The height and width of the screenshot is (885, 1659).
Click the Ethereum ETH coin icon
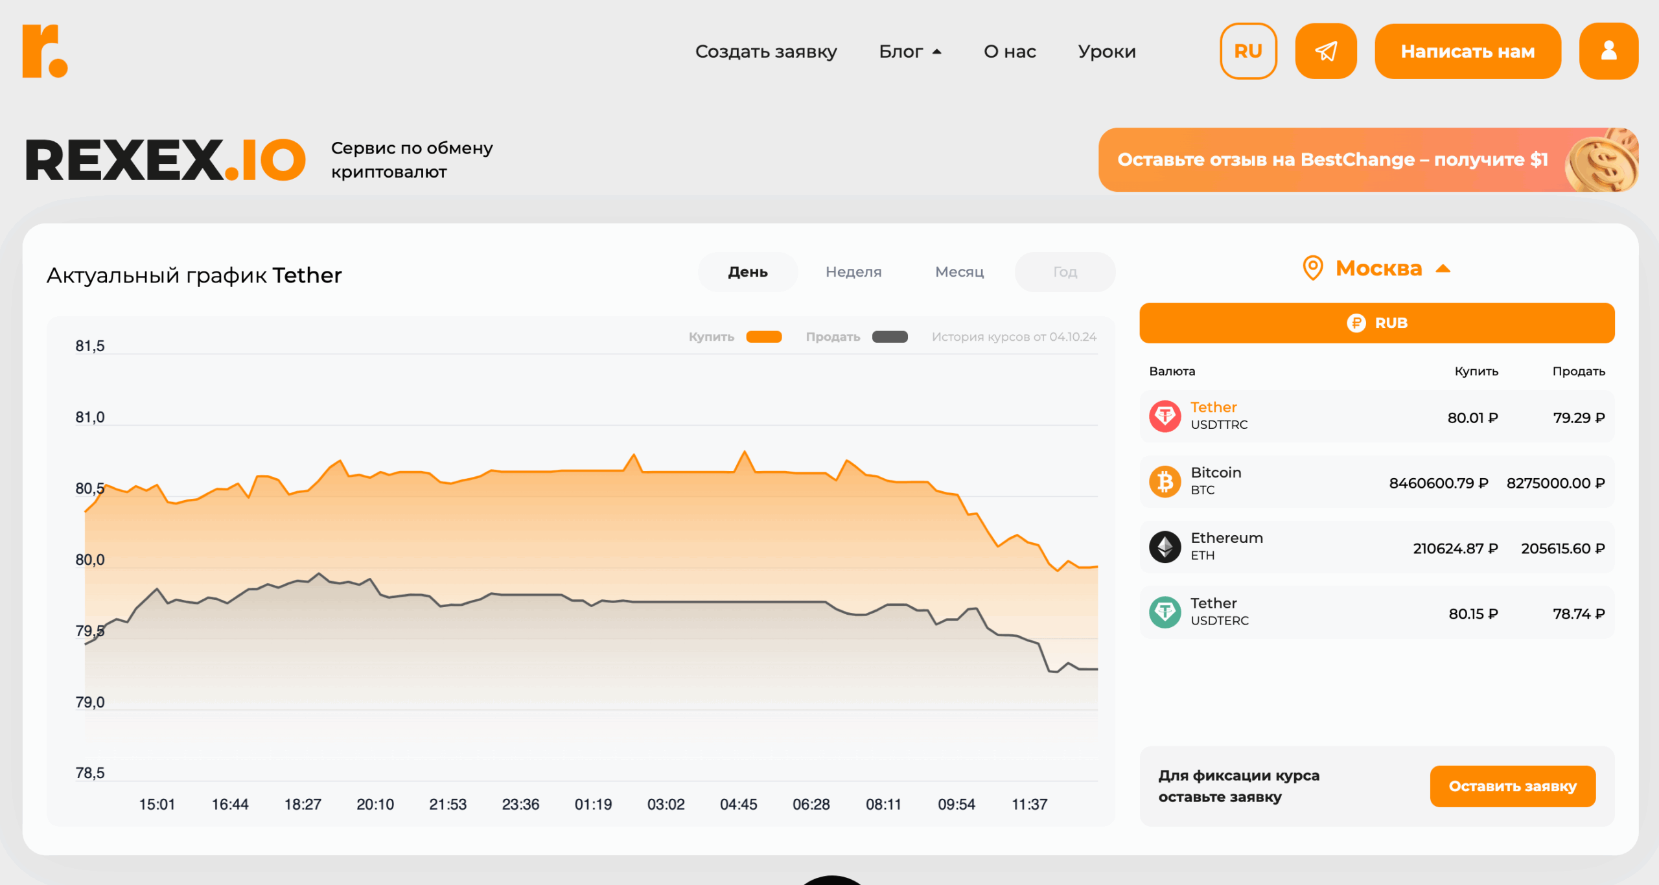1165,547
